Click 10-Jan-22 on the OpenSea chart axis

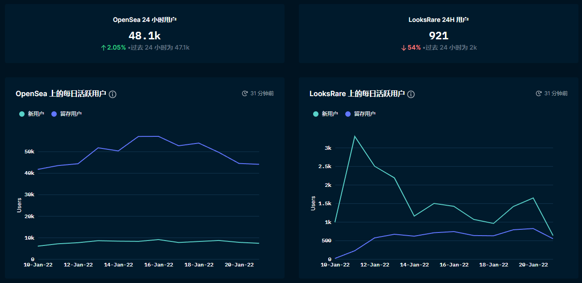click(38, 265)
